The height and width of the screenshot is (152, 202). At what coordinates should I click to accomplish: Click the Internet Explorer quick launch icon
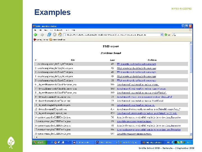pyautogui.click(x=52, y=142)
